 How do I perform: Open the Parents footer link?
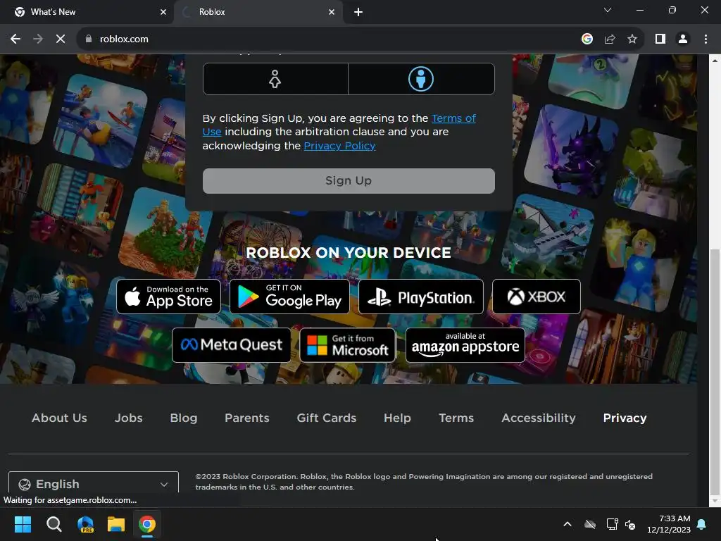point(247,418)
